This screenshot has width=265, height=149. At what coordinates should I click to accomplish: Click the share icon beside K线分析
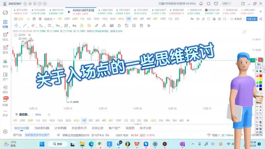click(260, 19)
